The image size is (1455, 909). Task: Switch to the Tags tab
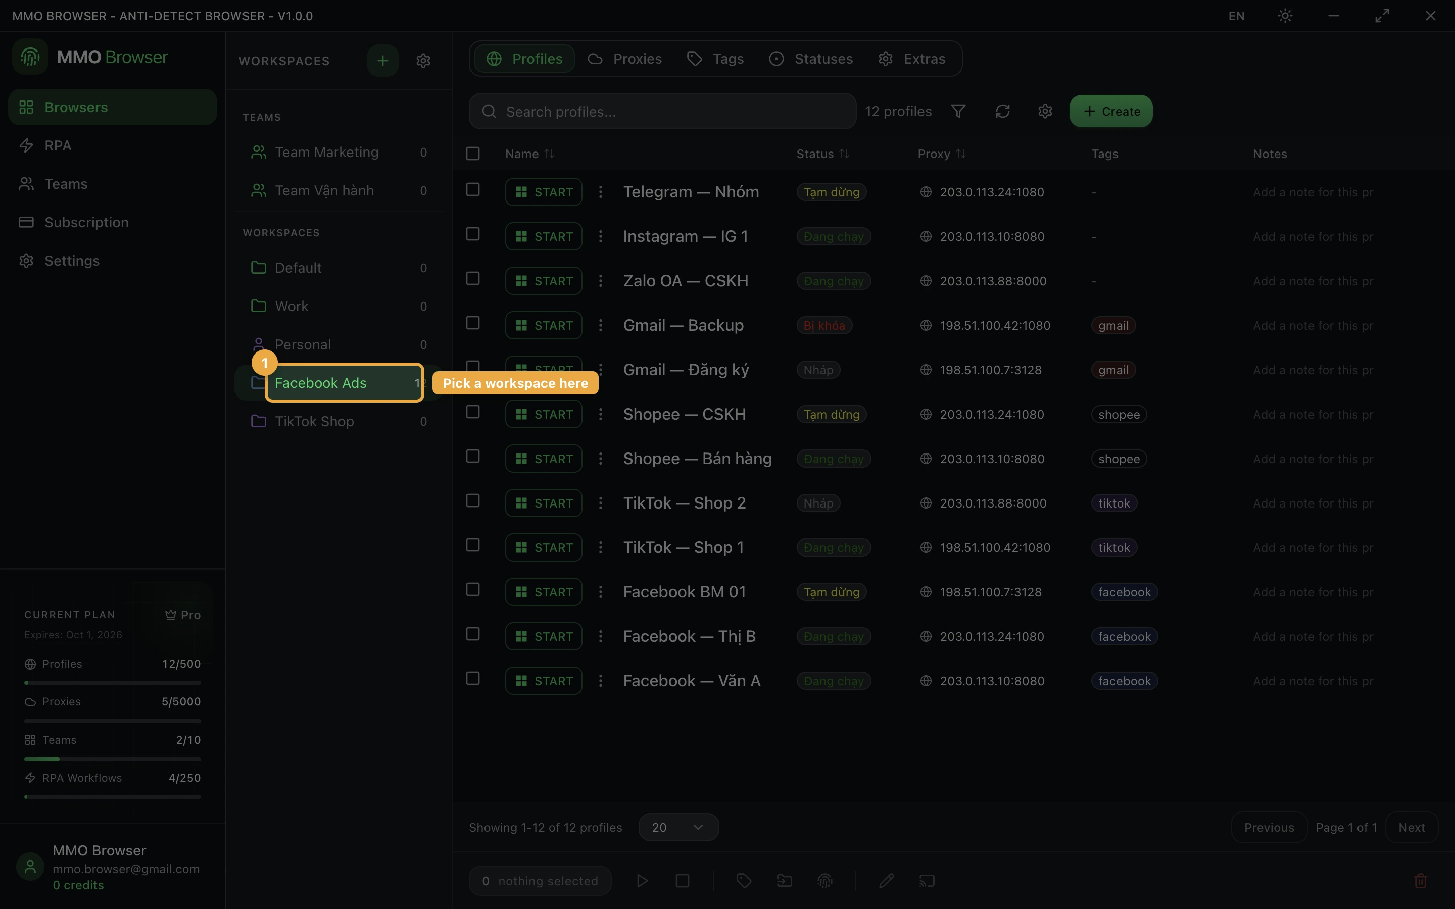coord(715,58)
